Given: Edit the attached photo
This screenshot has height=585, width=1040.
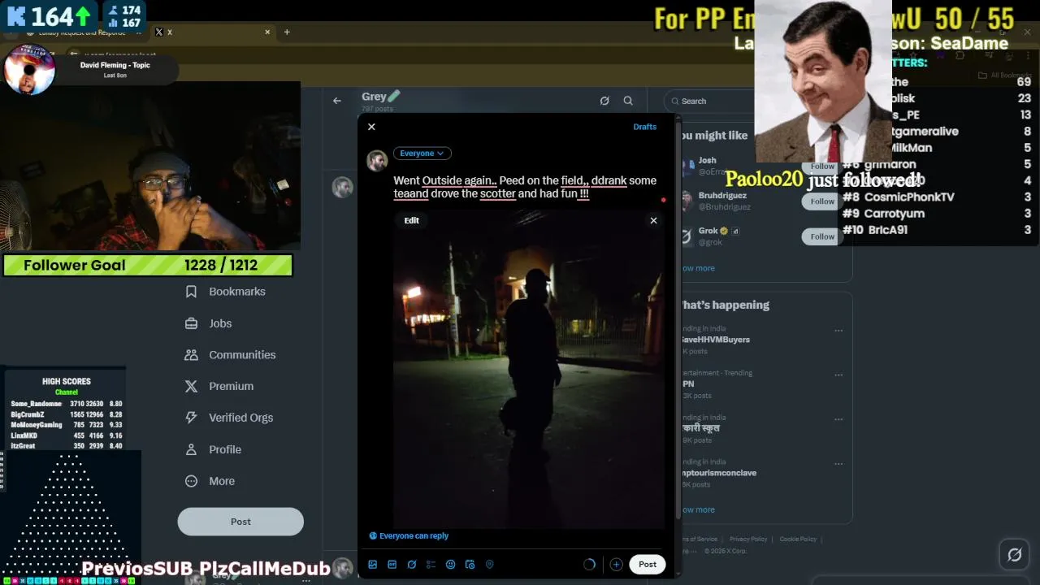Looking at the screenshot, I should 412,220.
